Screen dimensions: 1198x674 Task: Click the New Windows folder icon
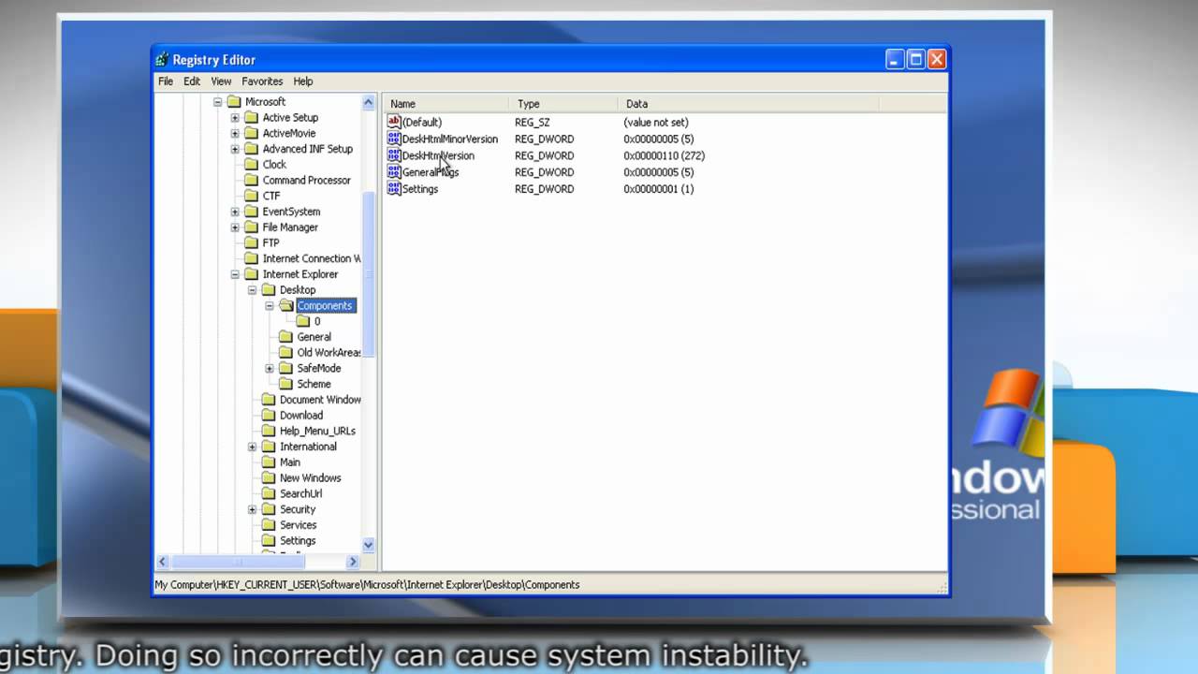pyautogui.click(x=269, y=478)
